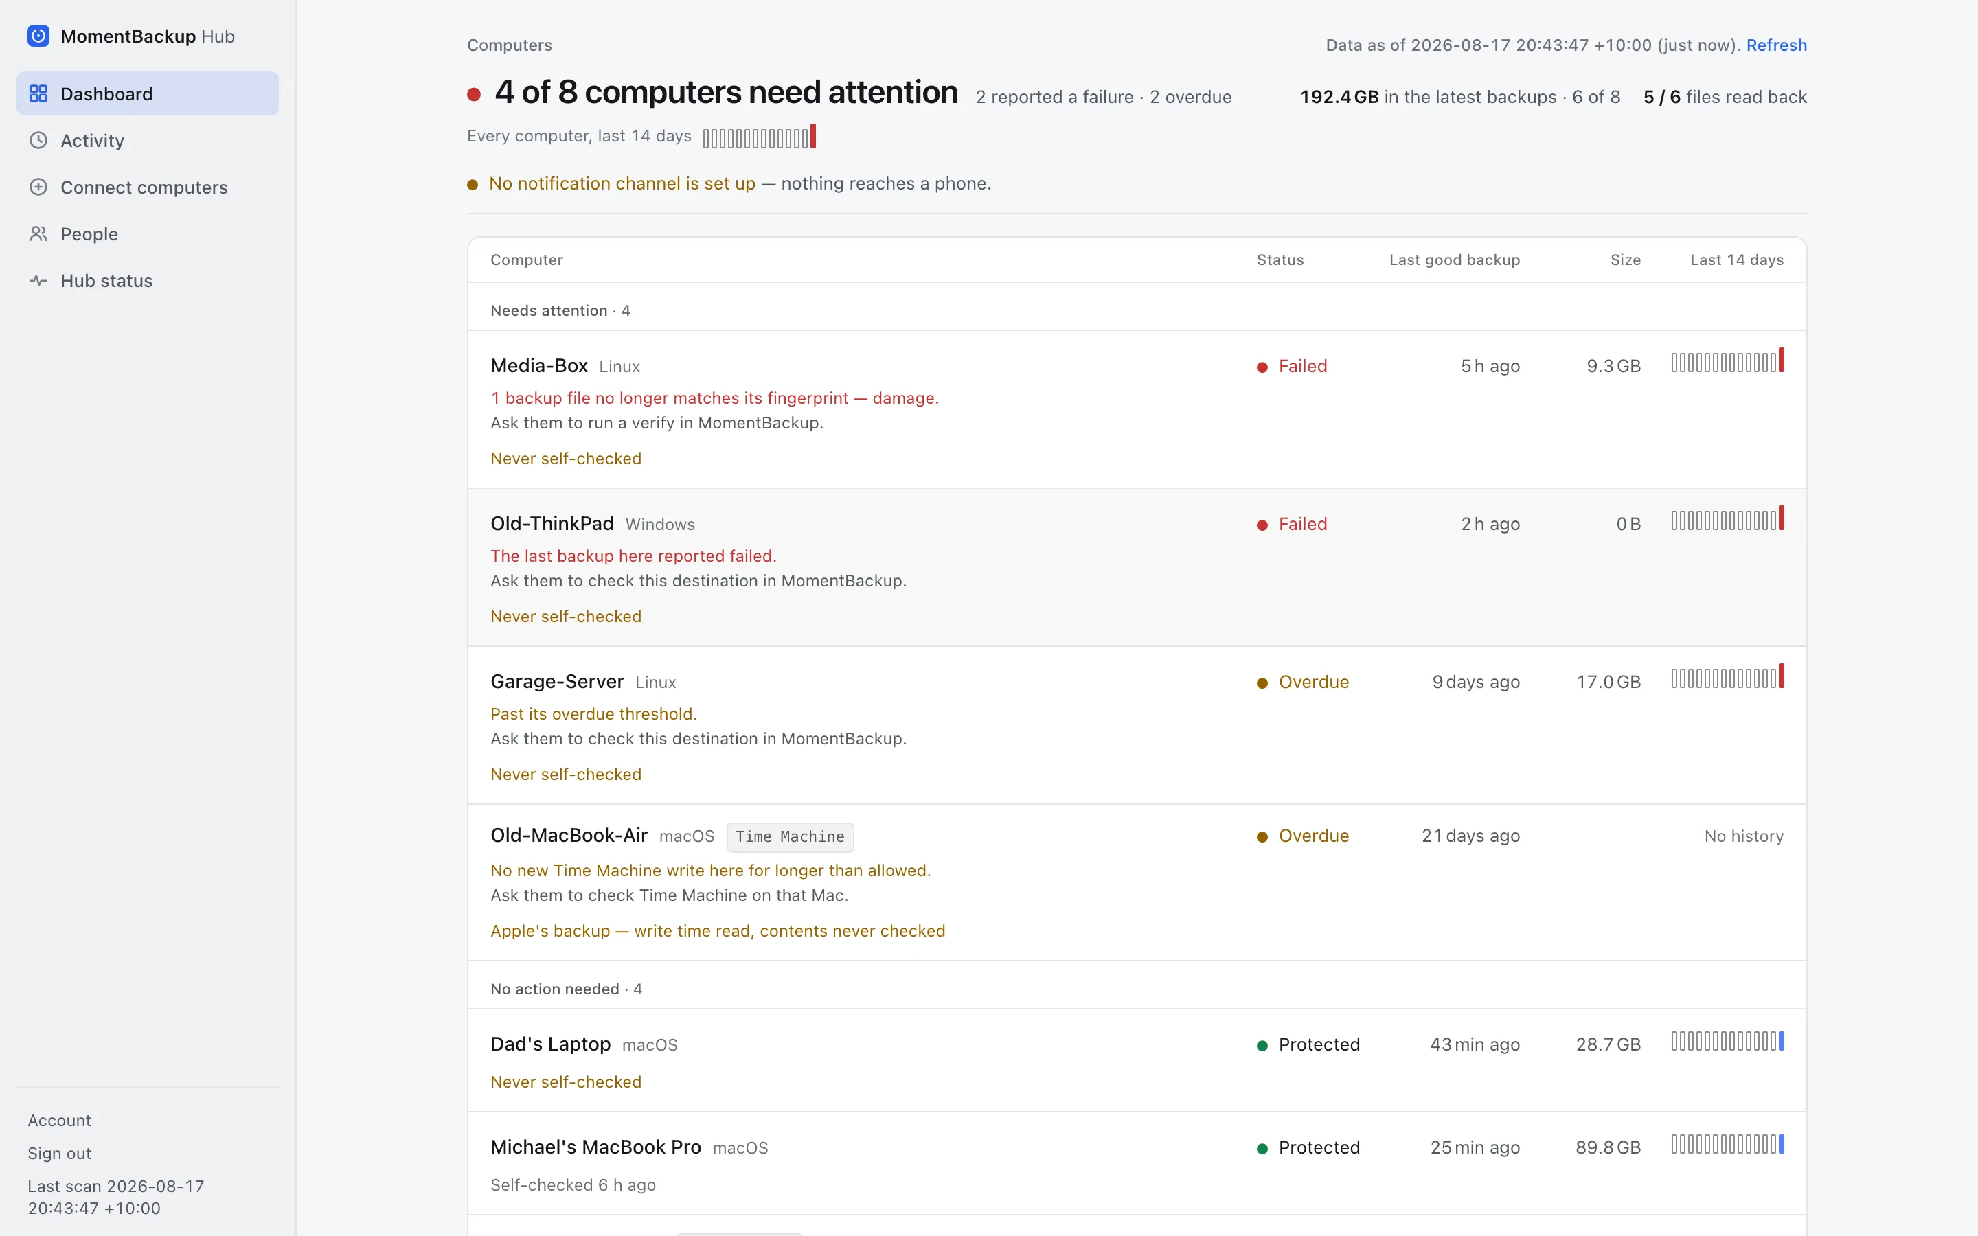
Task: Open the 'No notification channel is set up' link
Action: point(622,183)
